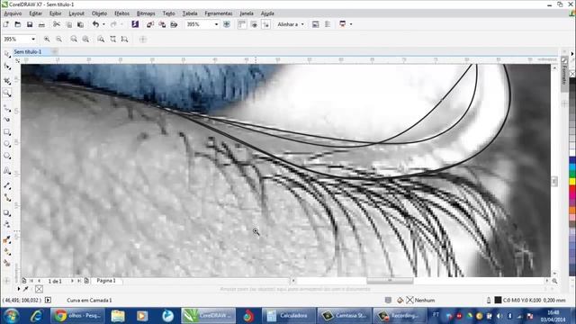The image size is (576, 324).
Task: Click the Export icon
Action: pos(162,24)
